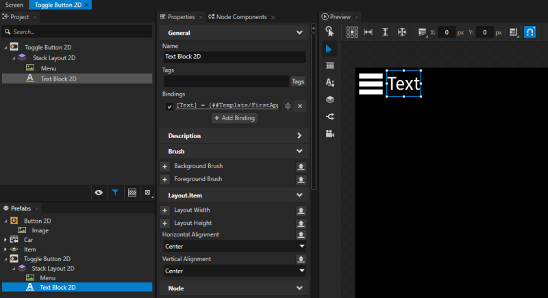Screen dimensions: 548x298
Task: Click the Add Binding button
Action: click(234, 118)
